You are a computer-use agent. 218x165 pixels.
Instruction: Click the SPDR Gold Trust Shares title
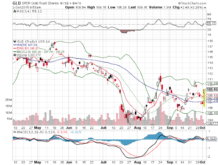click(40, 3)
